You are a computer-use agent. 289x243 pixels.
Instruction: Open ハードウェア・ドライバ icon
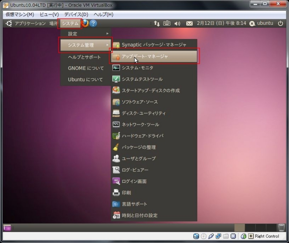(x=116, y=136)
